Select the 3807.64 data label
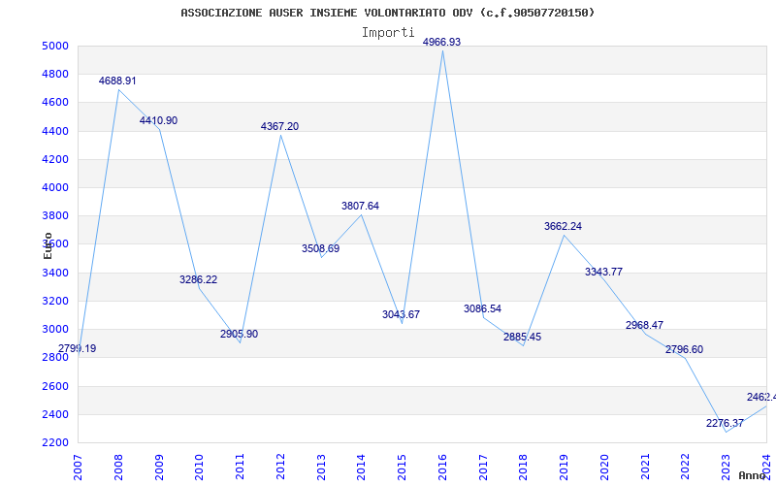 (x=360, y=206)
